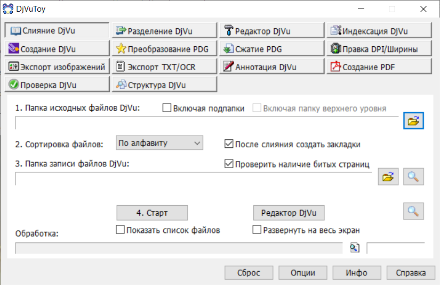Click the field right of the progress bar

(396, 248)
